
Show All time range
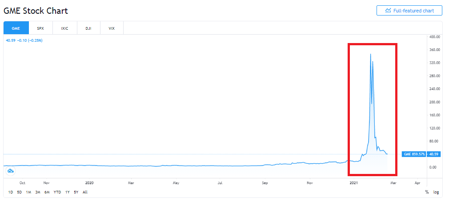[85, 192]
